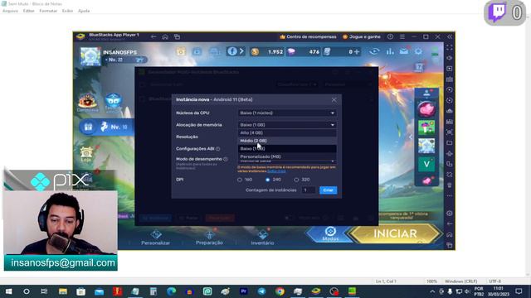Image resolution: width=531 pixels, height=298 pixels.
Task: Open the in-game mail icon
Action: click(404, 51)
